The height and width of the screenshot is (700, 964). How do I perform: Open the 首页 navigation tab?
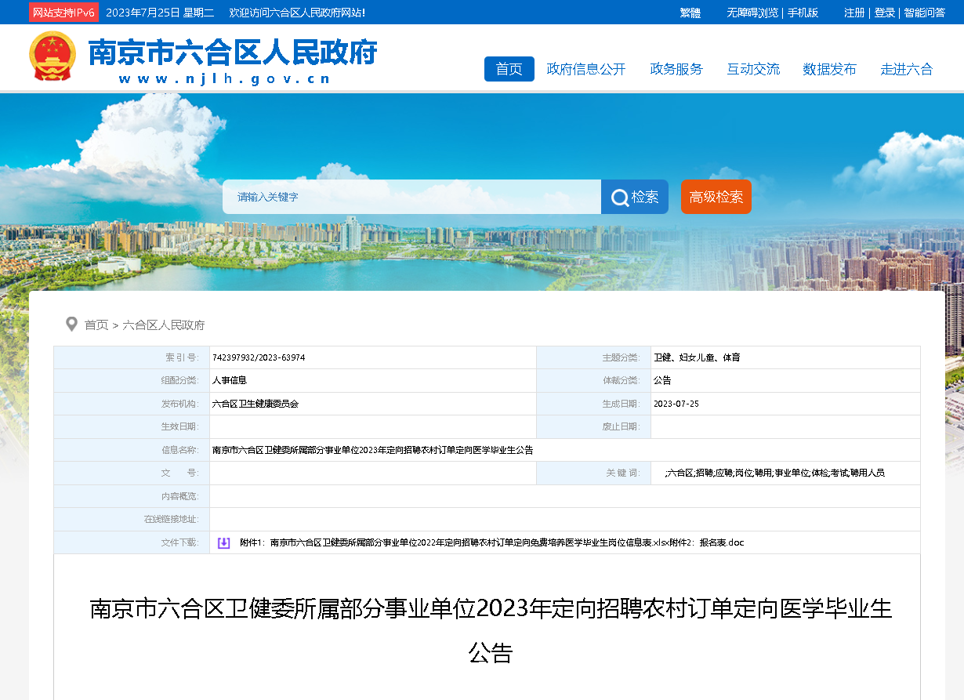pyautogui.click(x=509, y=69)
